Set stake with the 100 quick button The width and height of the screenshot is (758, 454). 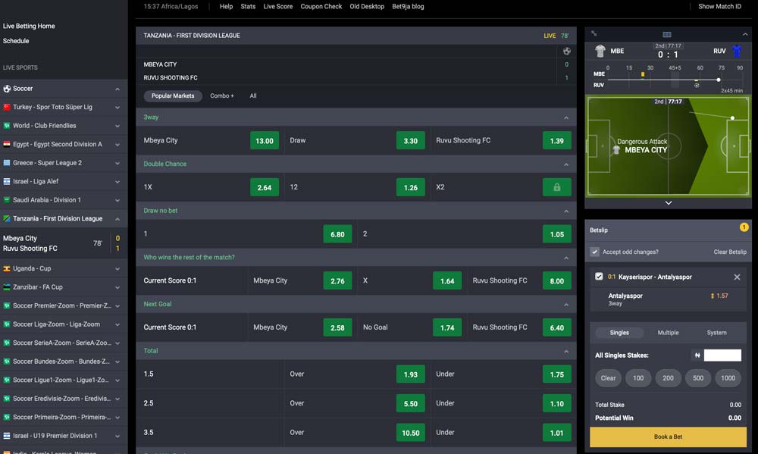tap(638, 378)
